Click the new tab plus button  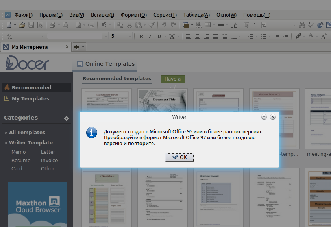76,47
